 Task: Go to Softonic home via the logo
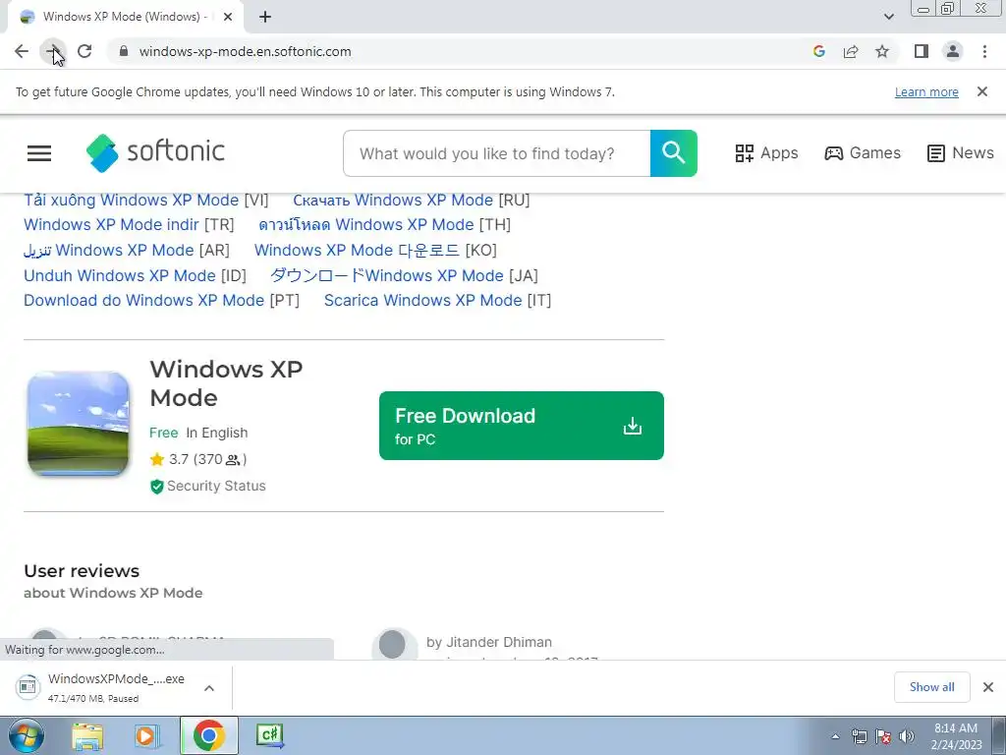[155, 152]
